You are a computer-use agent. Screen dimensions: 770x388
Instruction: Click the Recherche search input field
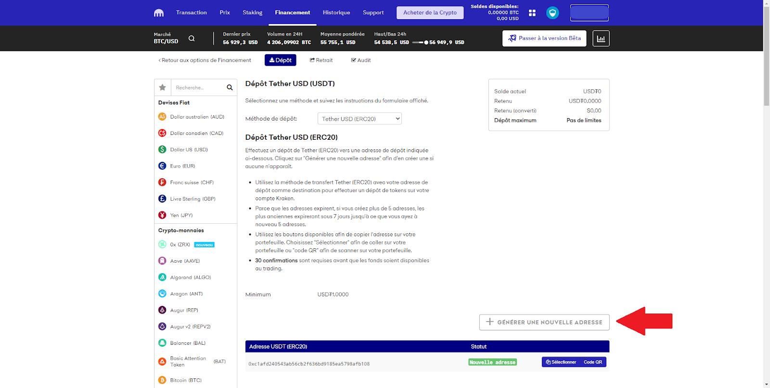pos(197,87)
